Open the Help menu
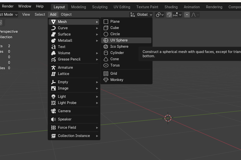The height and width of the screenshot is (160, 241). pos(40,6)
